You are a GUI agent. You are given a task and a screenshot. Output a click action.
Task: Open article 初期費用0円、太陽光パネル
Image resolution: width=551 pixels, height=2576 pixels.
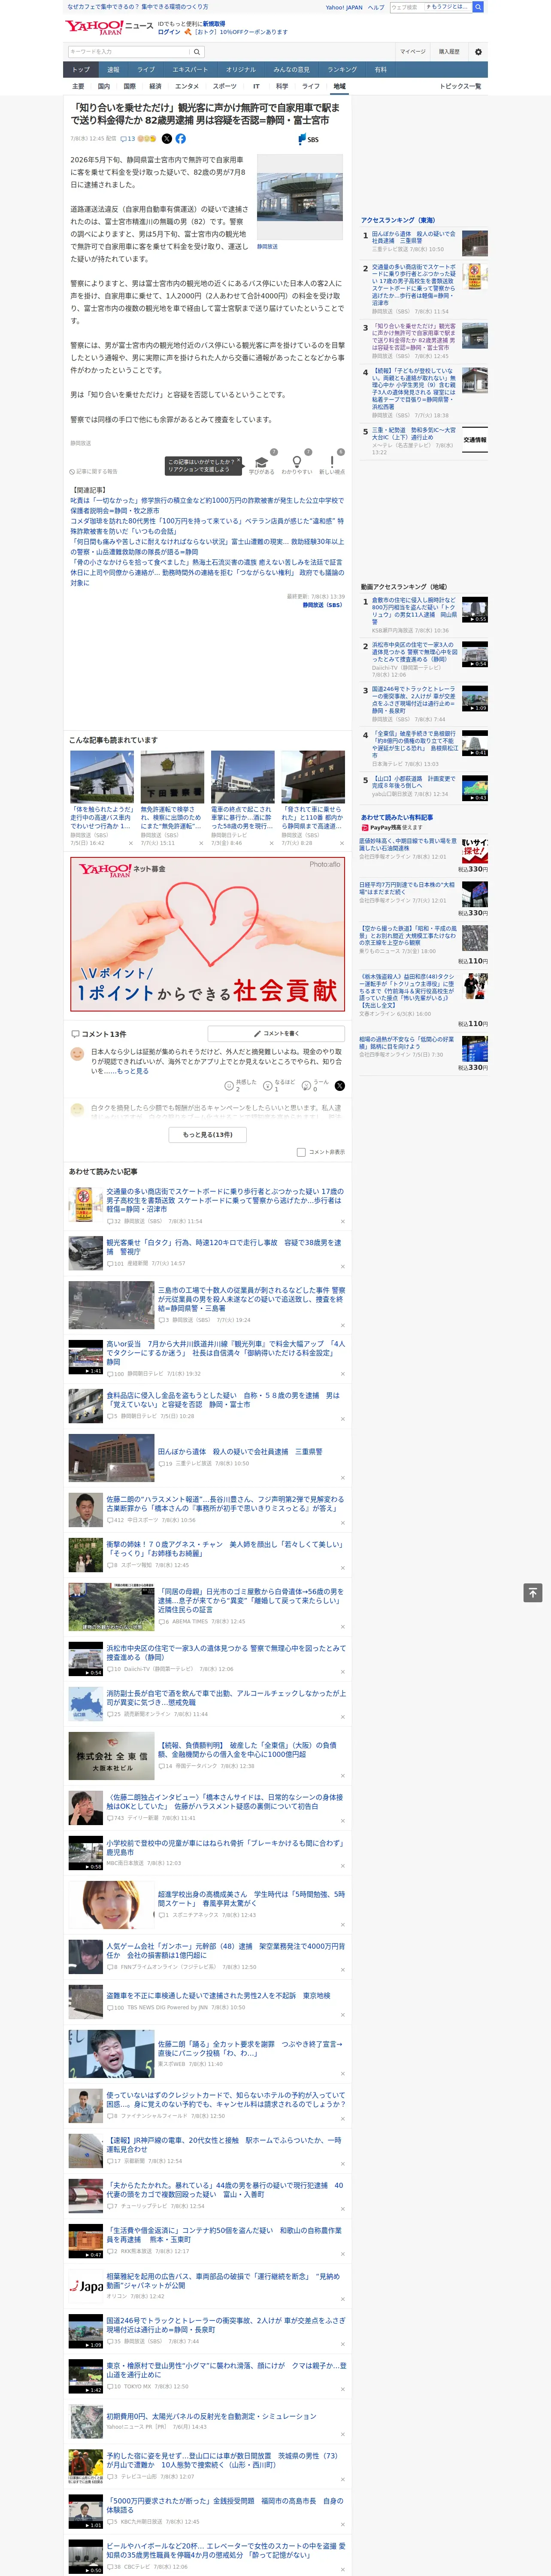(211, 2415)
